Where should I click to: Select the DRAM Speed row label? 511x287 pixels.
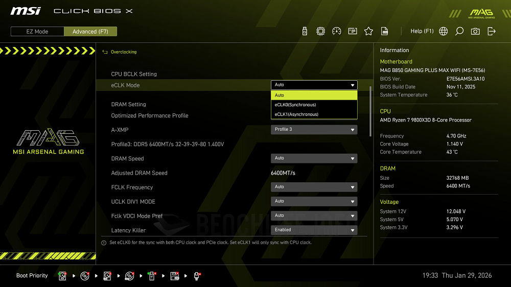tap(127, 159)
